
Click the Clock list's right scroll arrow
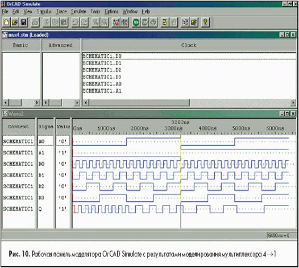pos(293,103)
